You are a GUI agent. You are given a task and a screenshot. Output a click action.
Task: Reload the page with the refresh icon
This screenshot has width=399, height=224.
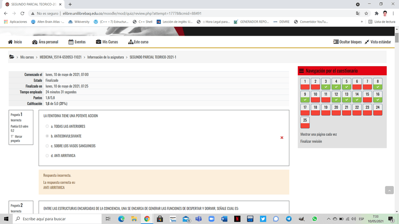23,14
